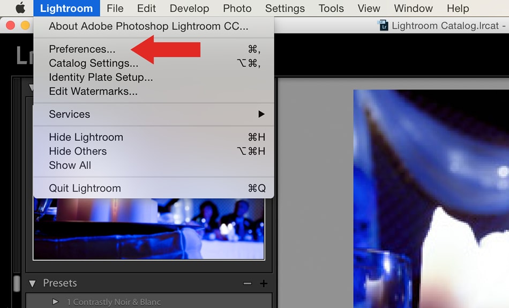Open the Edit menu
This screenshot has width=509, height=308.
point(146,8)
